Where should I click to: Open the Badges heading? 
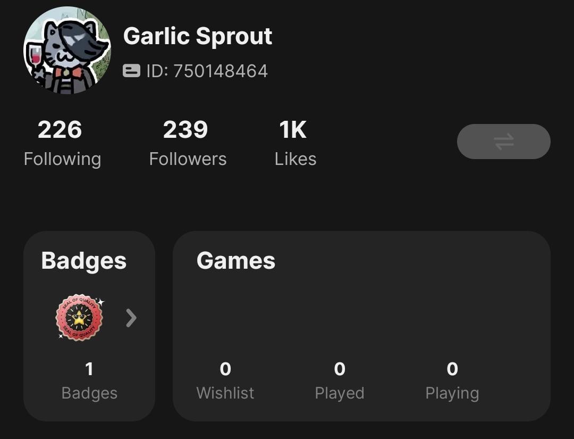(x=84, y=261)
